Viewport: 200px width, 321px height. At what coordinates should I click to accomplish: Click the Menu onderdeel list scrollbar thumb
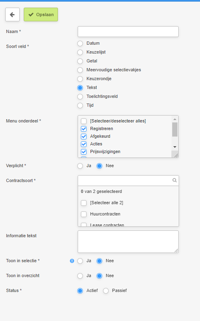tap(175, 129)
